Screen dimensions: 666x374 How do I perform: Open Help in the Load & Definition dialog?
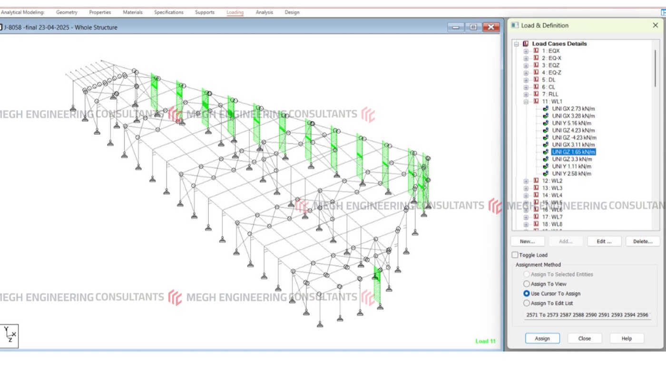click(627, 338)
